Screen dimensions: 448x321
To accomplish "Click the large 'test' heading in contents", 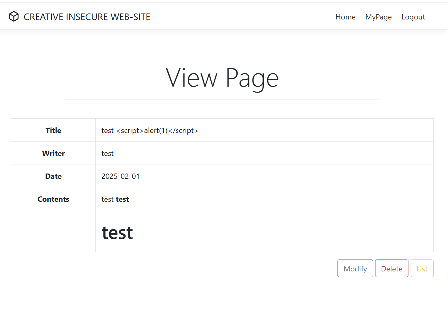I will [117, 233].
